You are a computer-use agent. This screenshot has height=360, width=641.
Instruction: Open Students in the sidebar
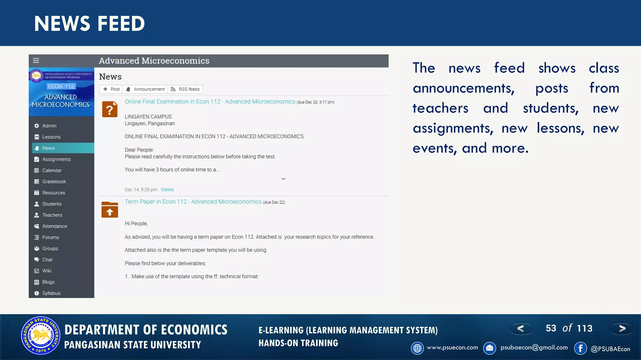click(x=63, y=204)
